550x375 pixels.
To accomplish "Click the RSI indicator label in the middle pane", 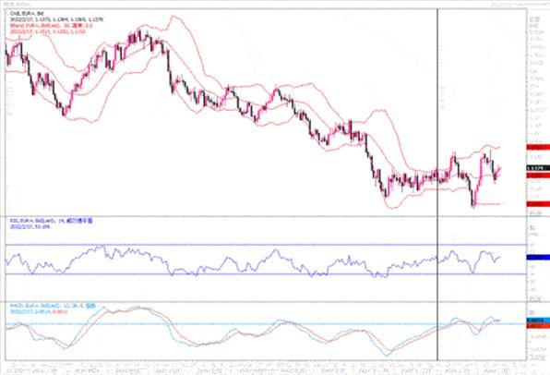I will coord(52,221).
